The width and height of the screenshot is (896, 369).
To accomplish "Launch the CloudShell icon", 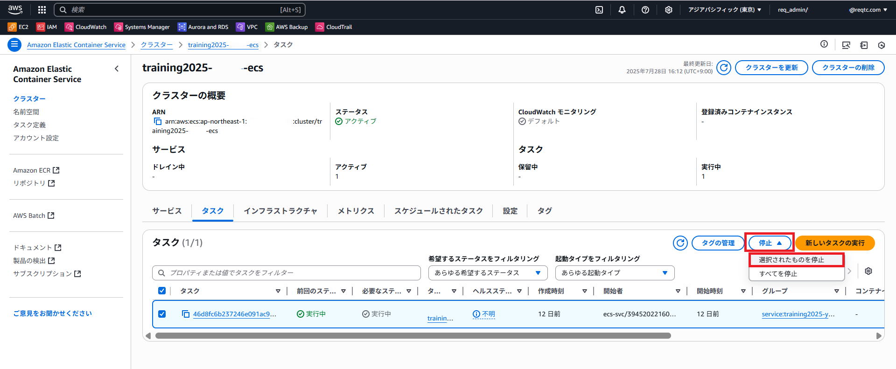I will [x=599, y=10].
